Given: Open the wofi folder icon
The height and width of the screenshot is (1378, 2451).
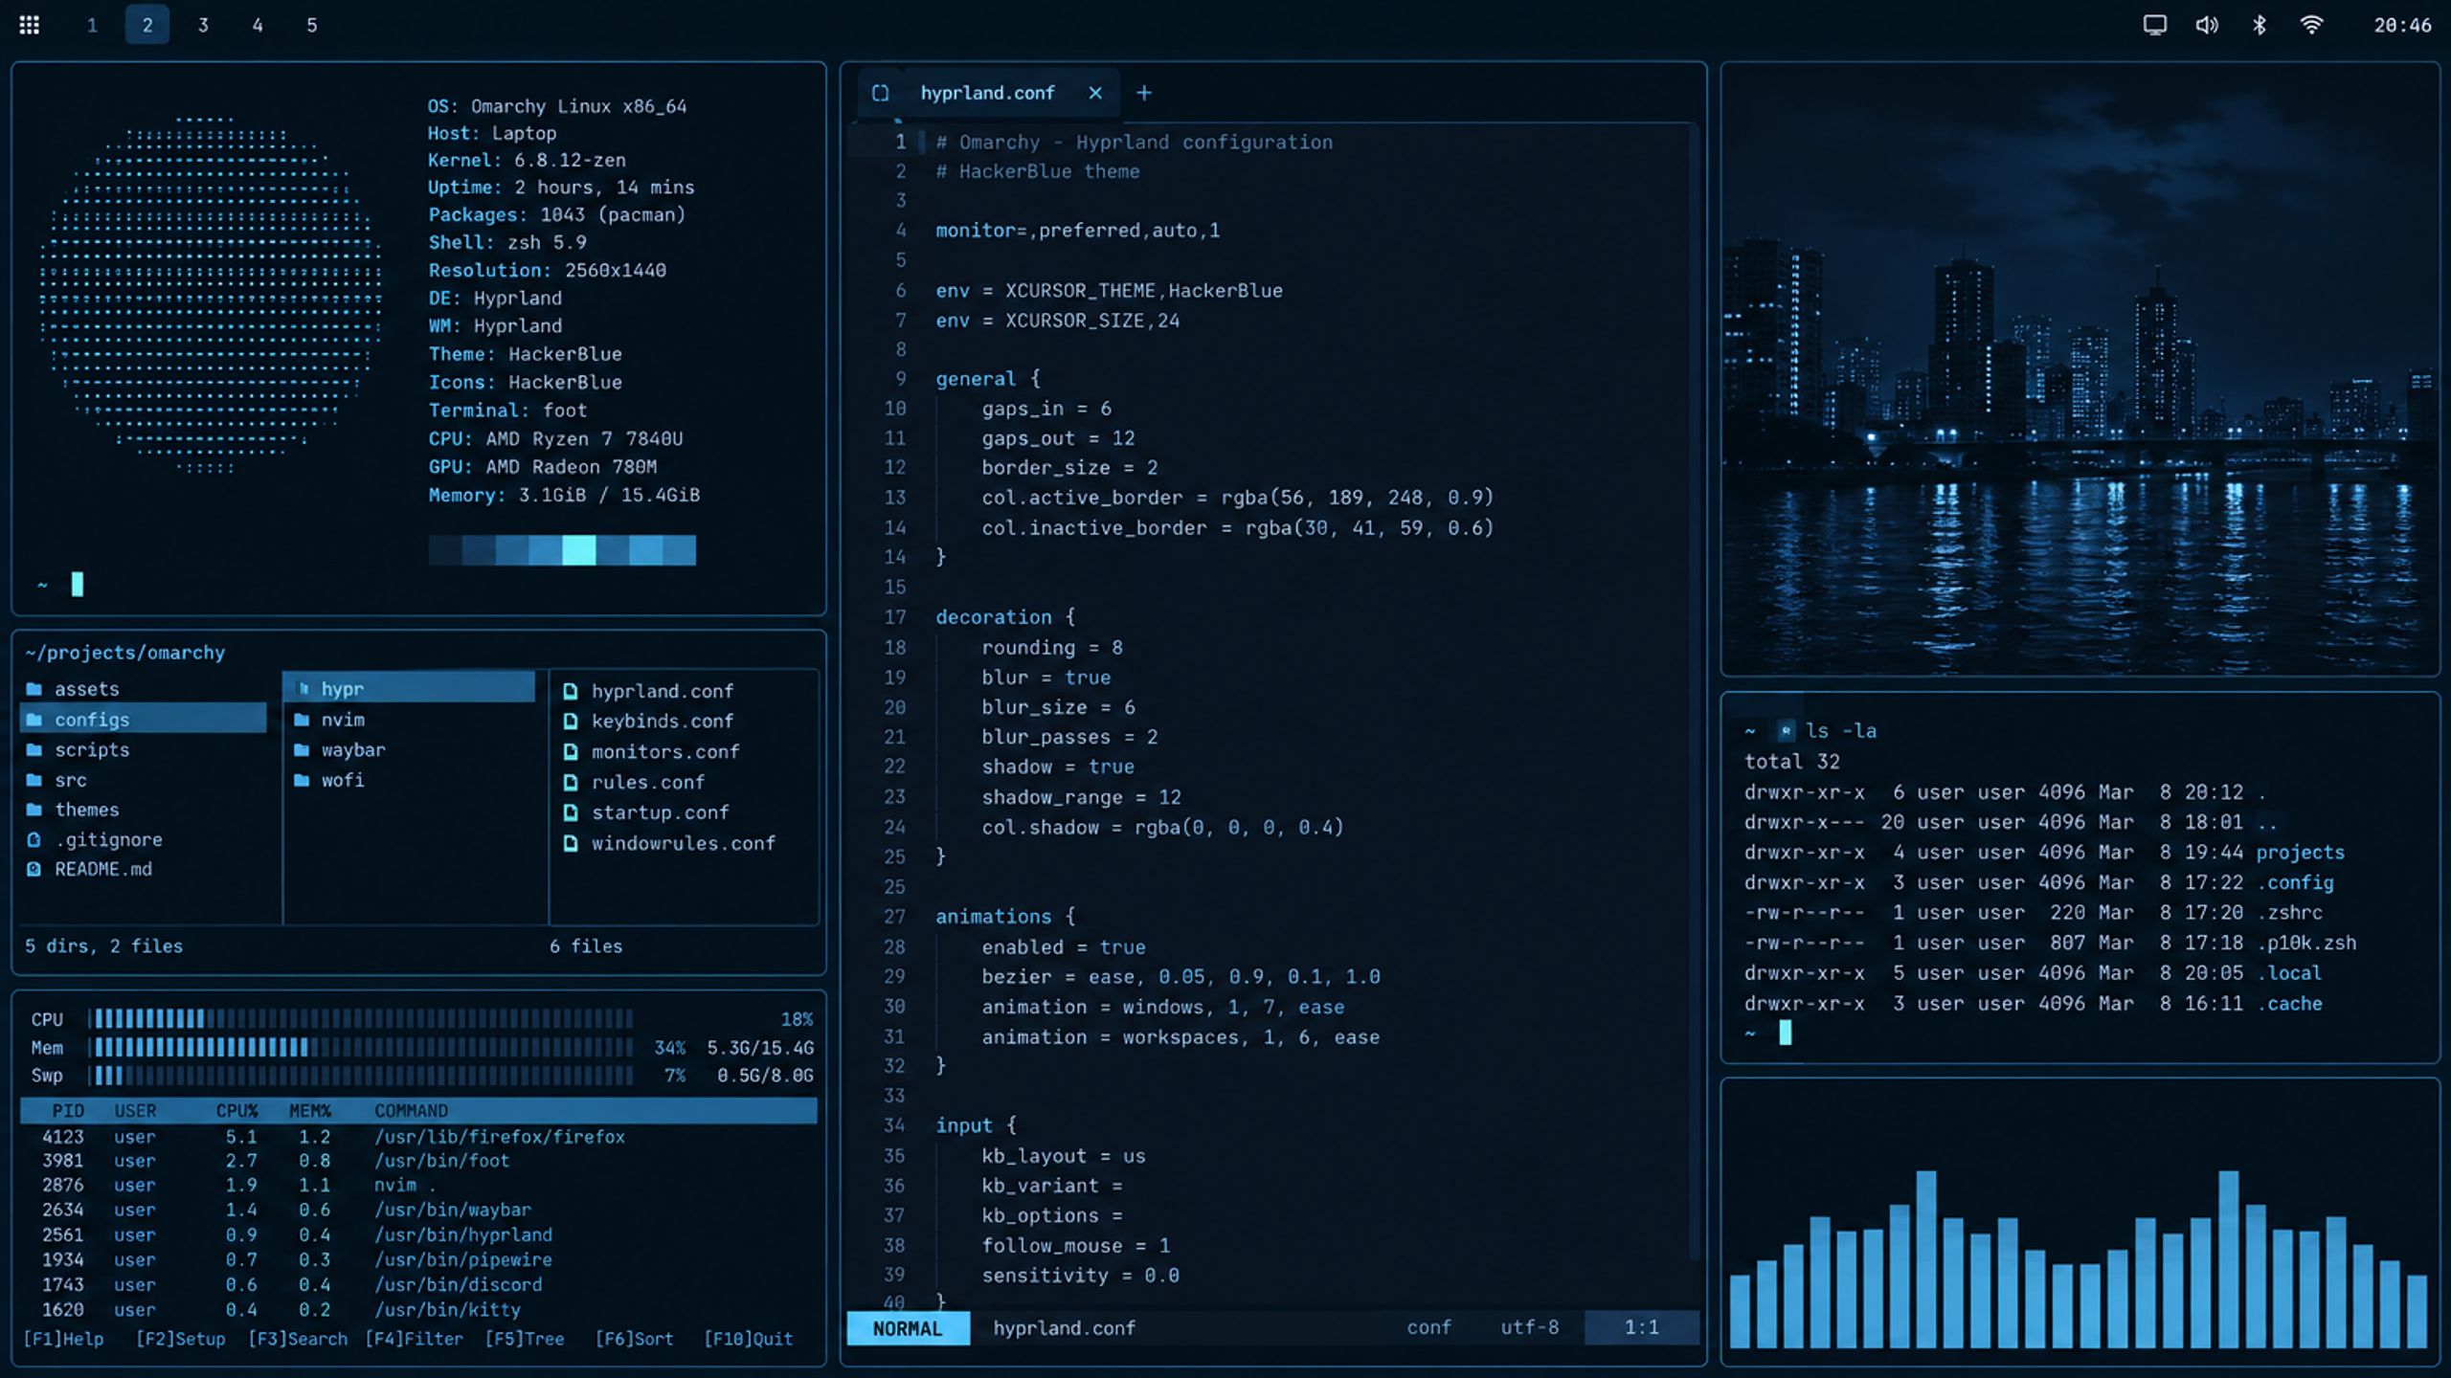Looking at the screenshot, I should pos(302,780).
